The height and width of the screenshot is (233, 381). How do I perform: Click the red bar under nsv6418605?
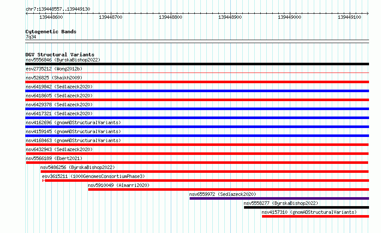click(x=197, y=100)
